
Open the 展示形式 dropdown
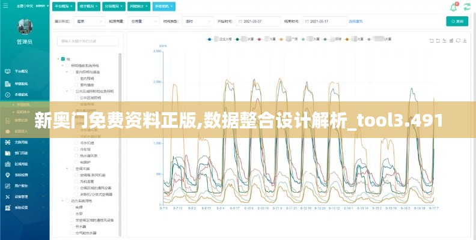(89, 22)
